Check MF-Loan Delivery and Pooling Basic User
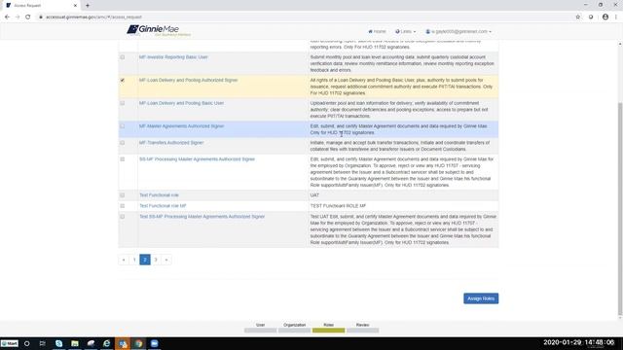This screenshot has width=623, height=350. click(x=123, y=103)
